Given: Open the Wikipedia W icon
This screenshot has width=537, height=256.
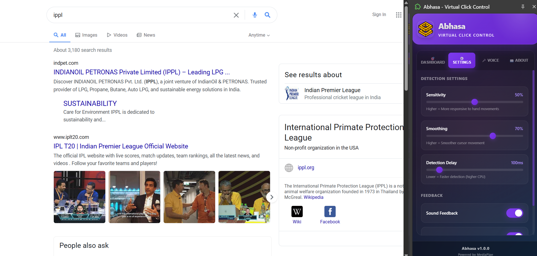Looking at the screenshot, I should tap(297, 212).
